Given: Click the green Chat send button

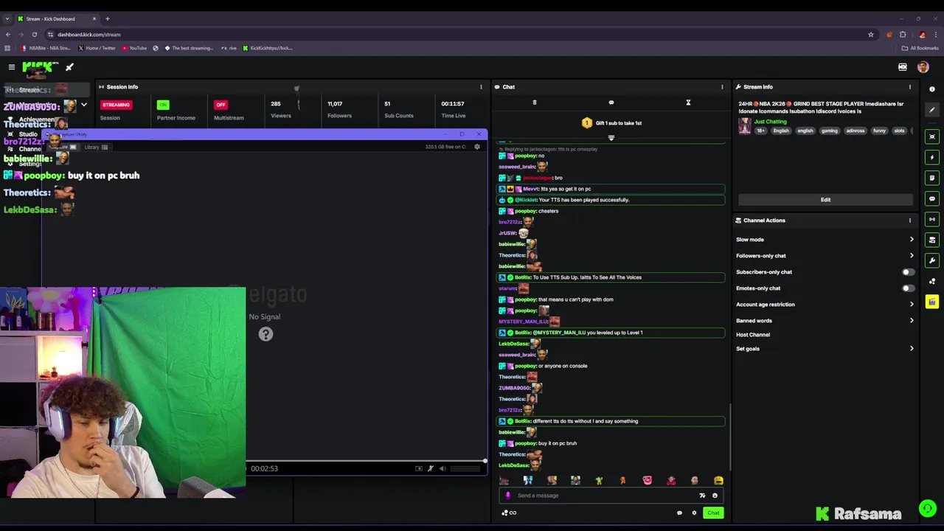Looking at the screenshot, I should pyautogui.click(x=713, y=513).
